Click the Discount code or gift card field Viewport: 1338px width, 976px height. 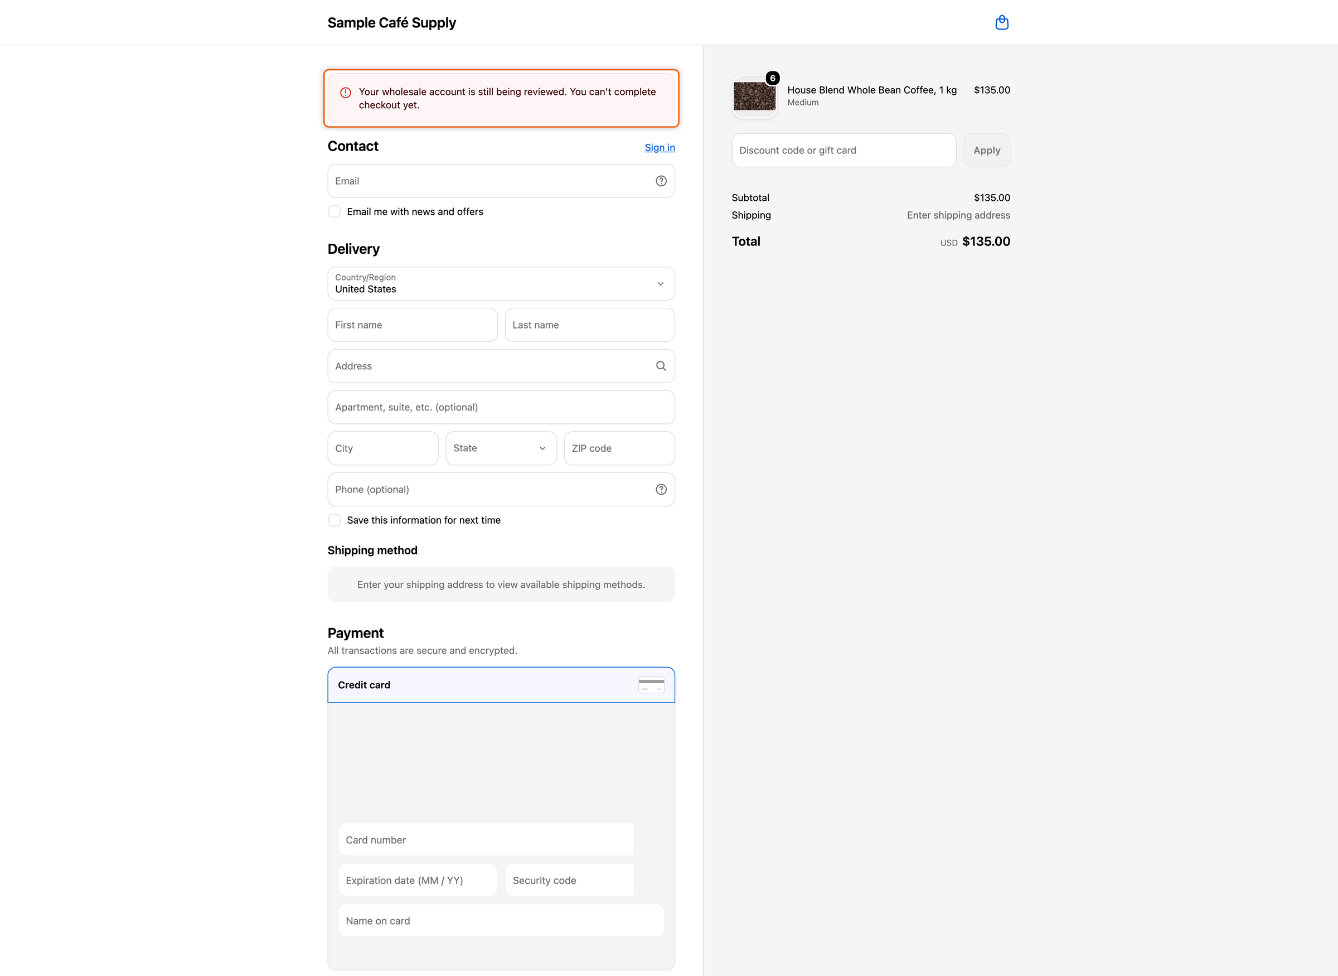point(844,150)
